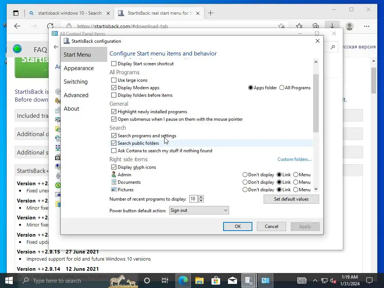This screenshot has width=384, height=288.
Task: Open Microsoft Edge from taskbar
Action: (183, 280)
